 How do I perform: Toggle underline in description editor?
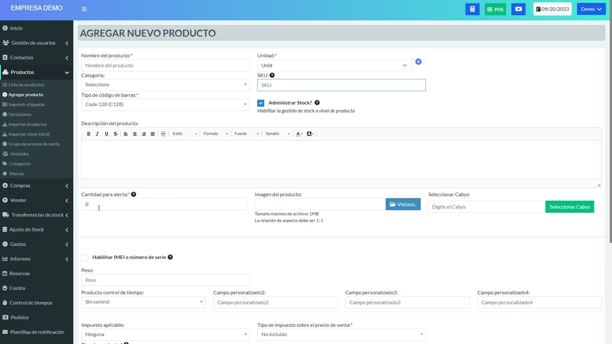point(106,134)
